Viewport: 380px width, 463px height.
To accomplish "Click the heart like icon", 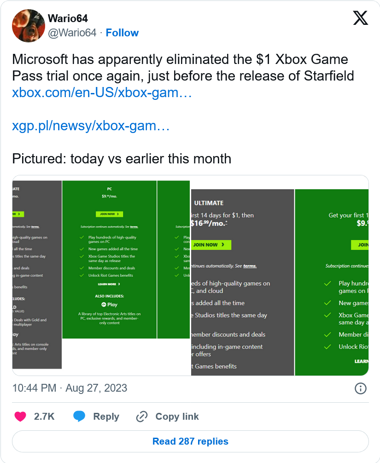I will click(20, 417).
